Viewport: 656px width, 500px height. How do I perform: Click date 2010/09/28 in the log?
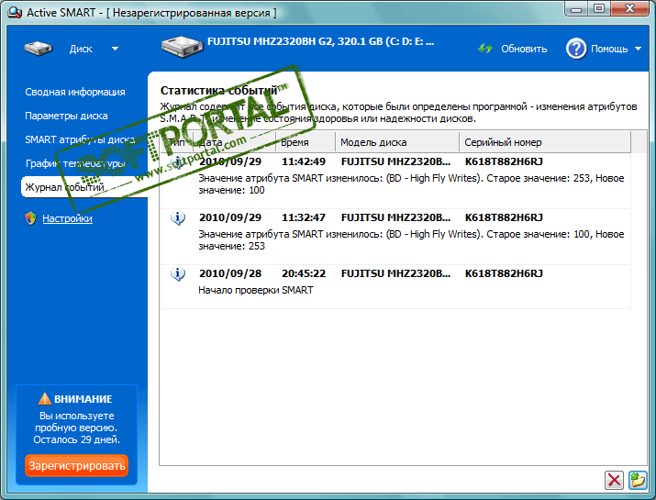click(x=230, y=273)
